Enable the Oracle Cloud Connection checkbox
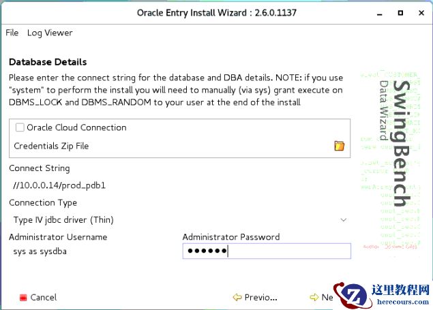The image size is (433, 310). pos(20,127)
